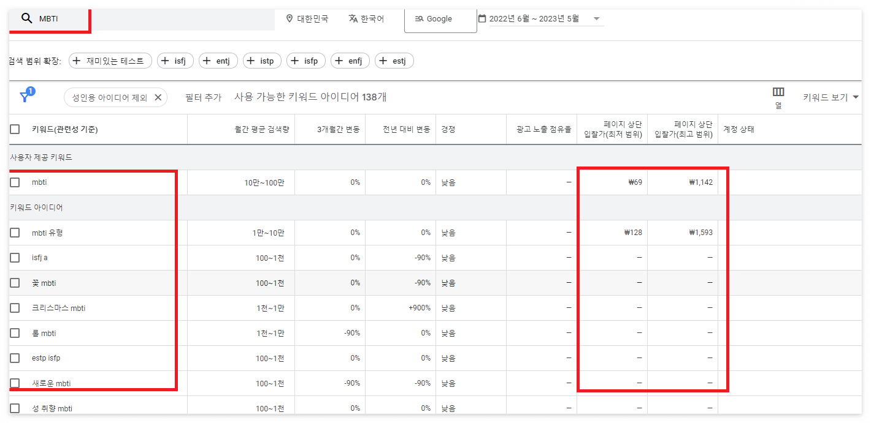Add the isfj keyword expansion
Screen dimensions: 871x423
175,60
